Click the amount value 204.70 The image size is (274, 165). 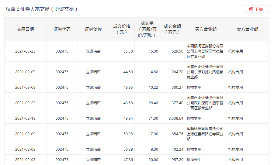[x=178, y=72]
